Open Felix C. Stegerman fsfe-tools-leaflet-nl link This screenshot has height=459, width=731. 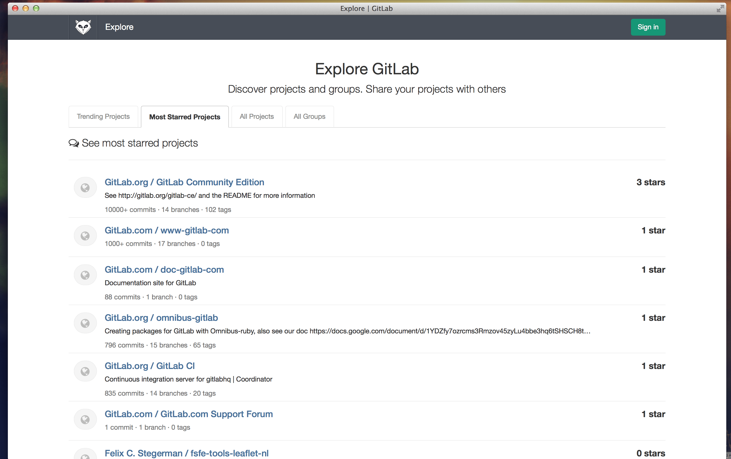186,453
